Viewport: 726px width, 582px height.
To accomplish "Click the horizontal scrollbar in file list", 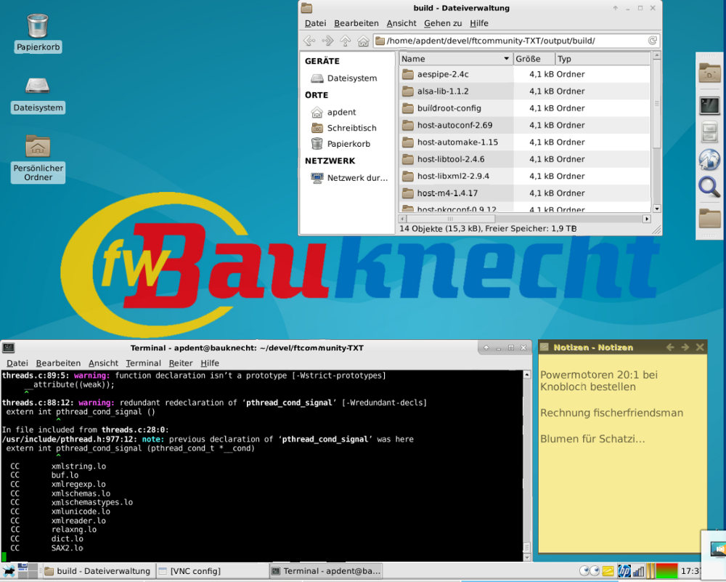I will pos(450,219).
